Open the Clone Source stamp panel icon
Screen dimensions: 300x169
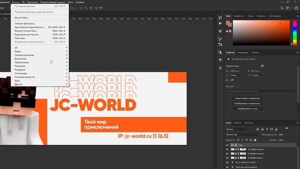pyautogui.click(x=220, y=52)
